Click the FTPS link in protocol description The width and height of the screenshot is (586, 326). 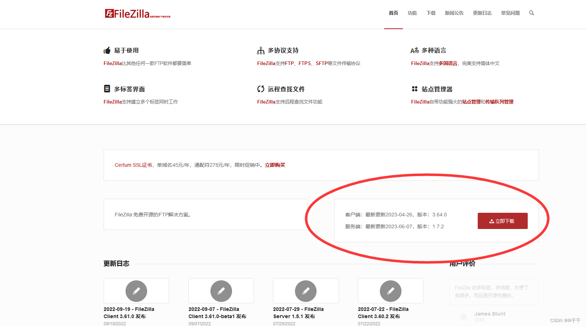(305, 63)
